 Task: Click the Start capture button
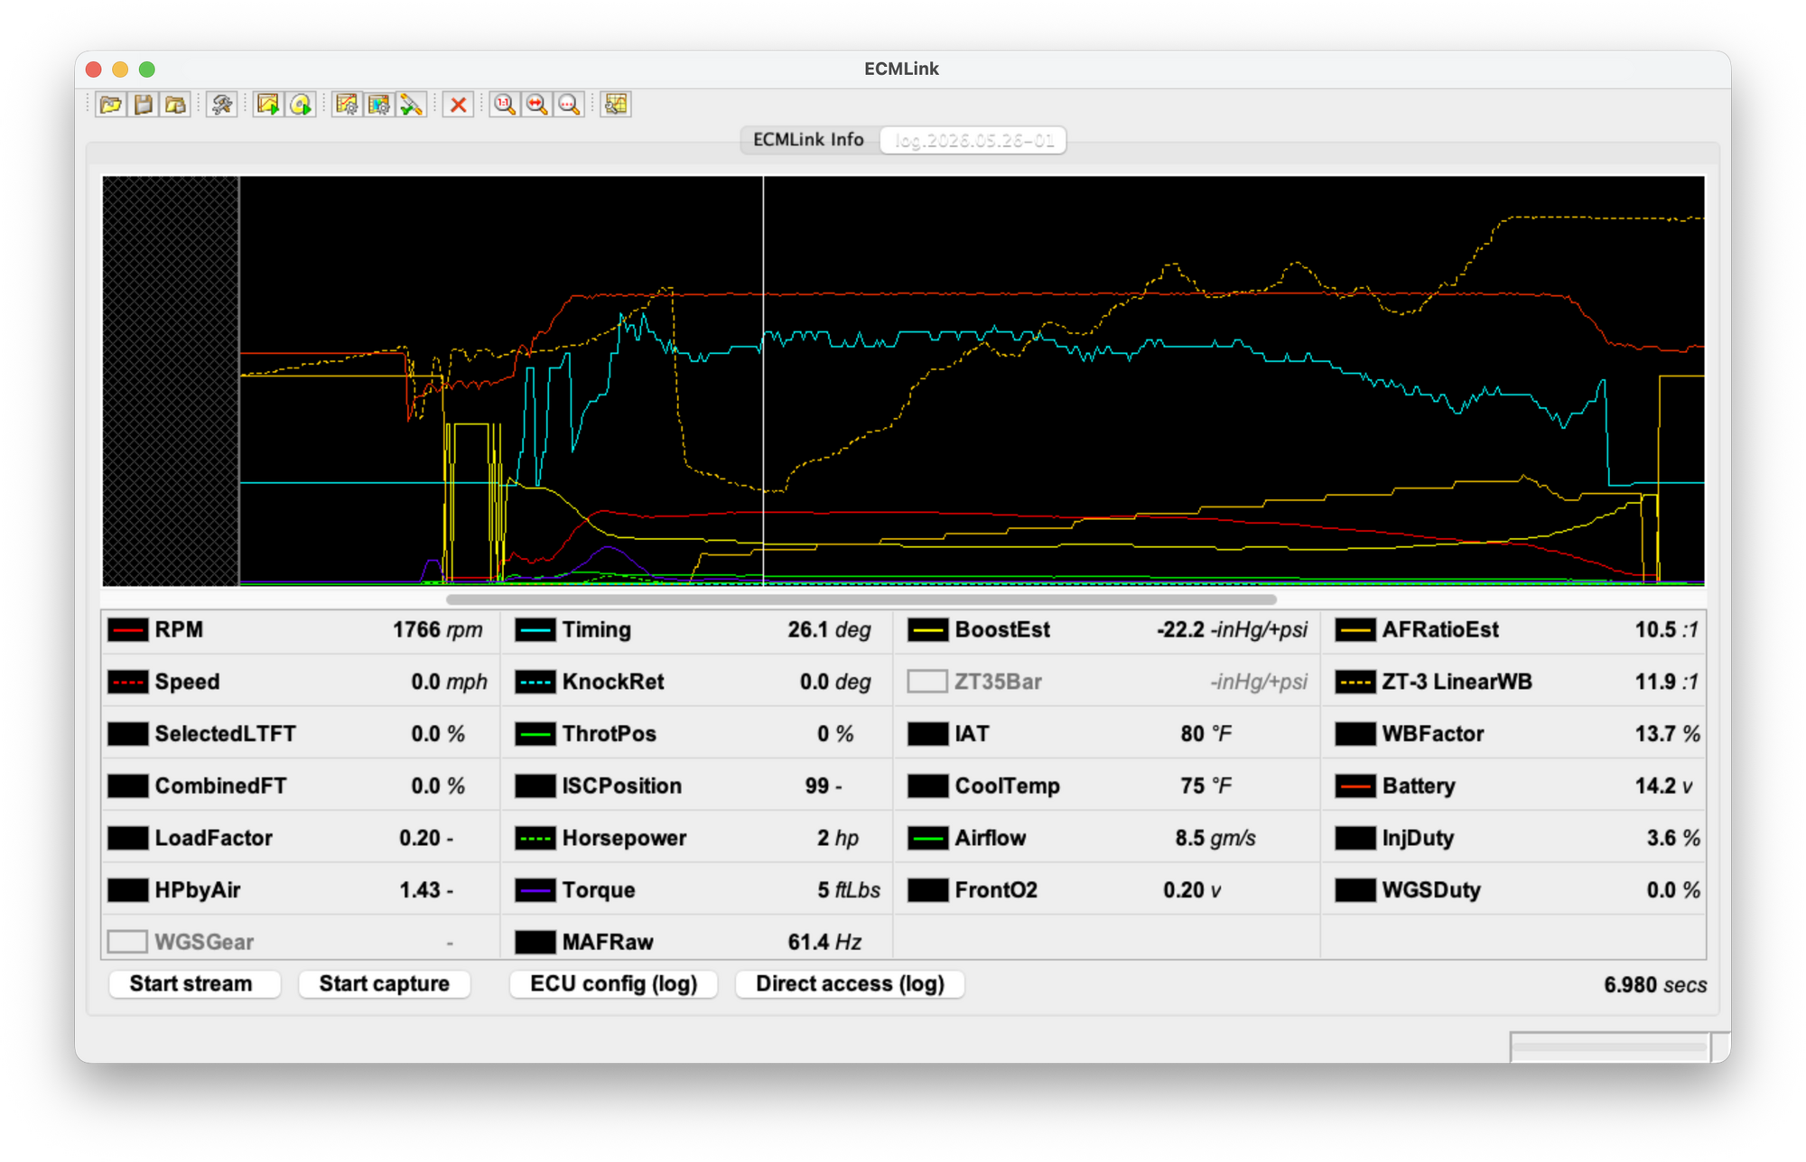(384, 983)
